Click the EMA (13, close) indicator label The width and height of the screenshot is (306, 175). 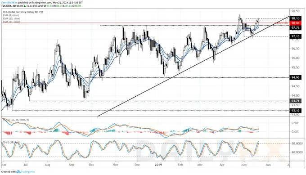point(11,18)
